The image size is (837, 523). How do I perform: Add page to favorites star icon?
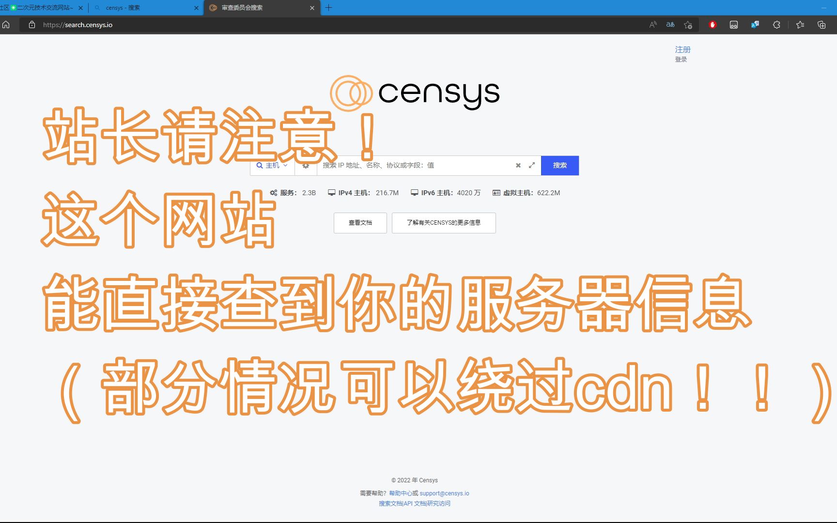688,25
